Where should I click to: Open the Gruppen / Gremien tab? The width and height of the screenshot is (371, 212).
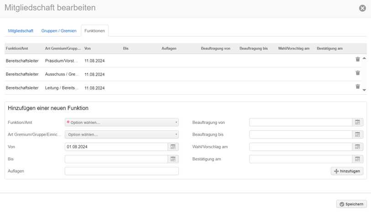[59, 31]
